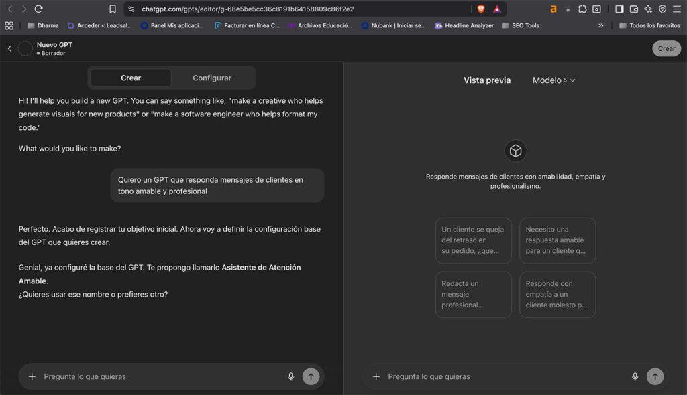Select 'Redacta un mensaje profesional' suggestion
The image size is (687, 395).
[x=473, y=295]
